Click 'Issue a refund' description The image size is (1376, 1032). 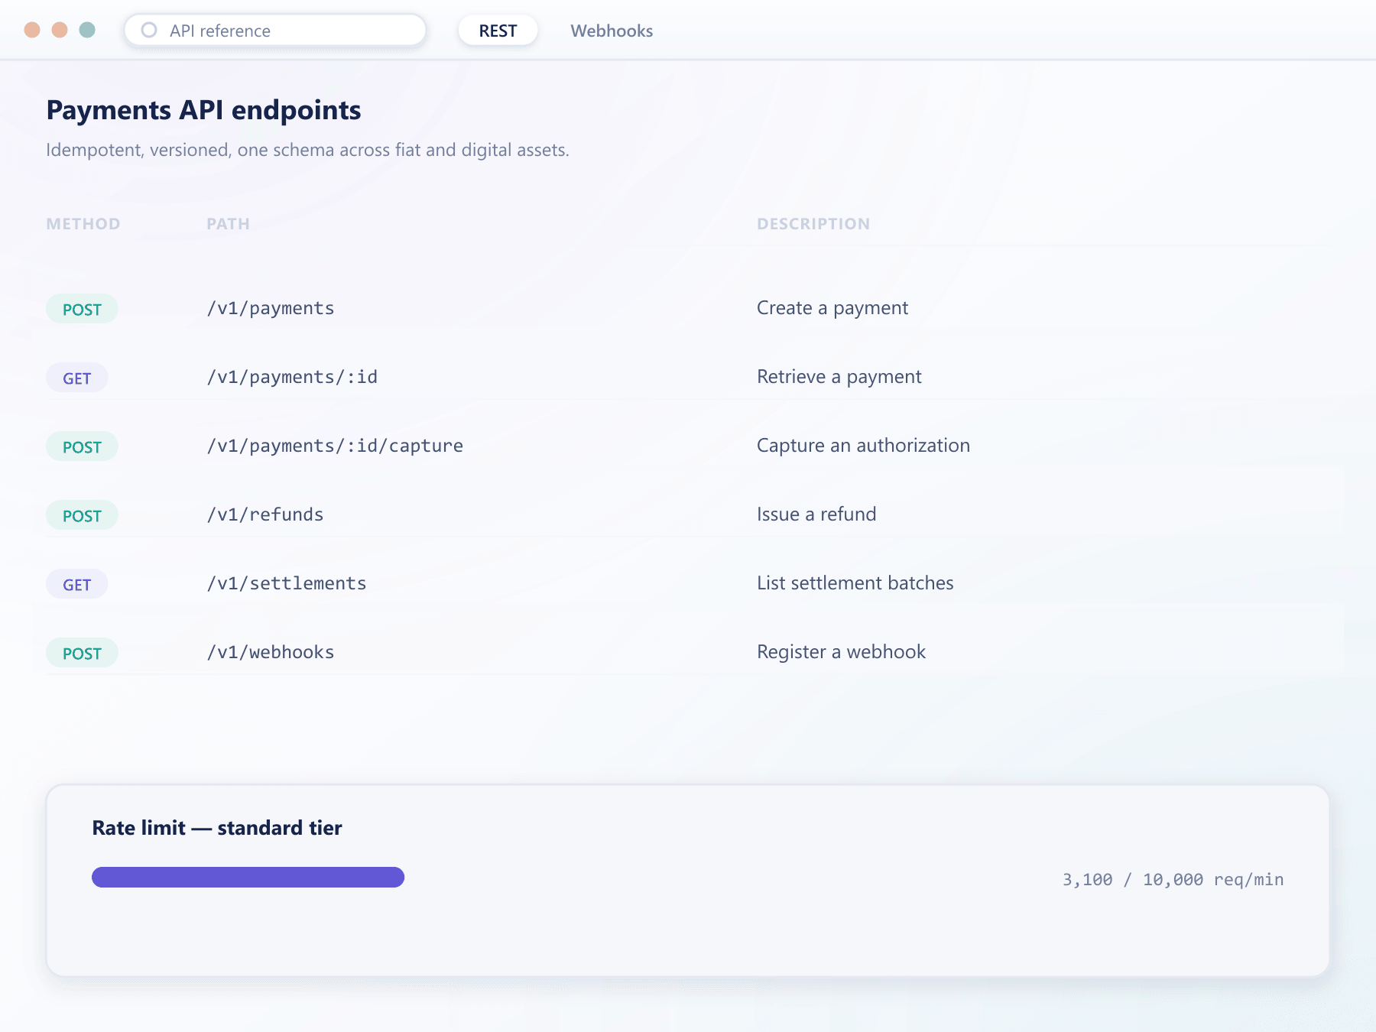coord(816,514)
